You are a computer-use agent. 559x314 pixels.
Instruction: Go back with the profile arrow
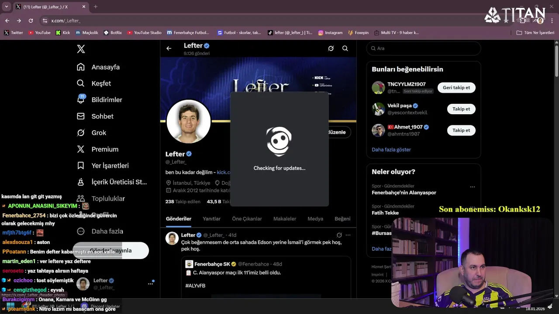[169, 48]
